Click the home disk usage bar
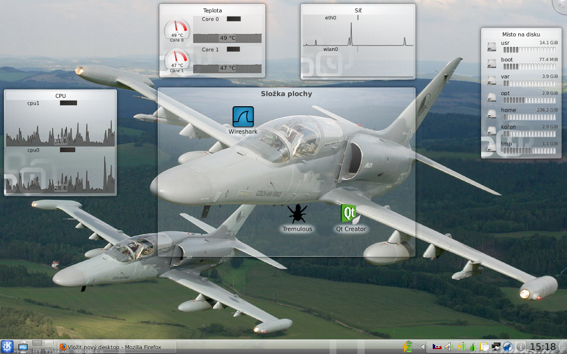Image resolution: width=567 pixels, height=354 pixels. click(x=529, y=117)
